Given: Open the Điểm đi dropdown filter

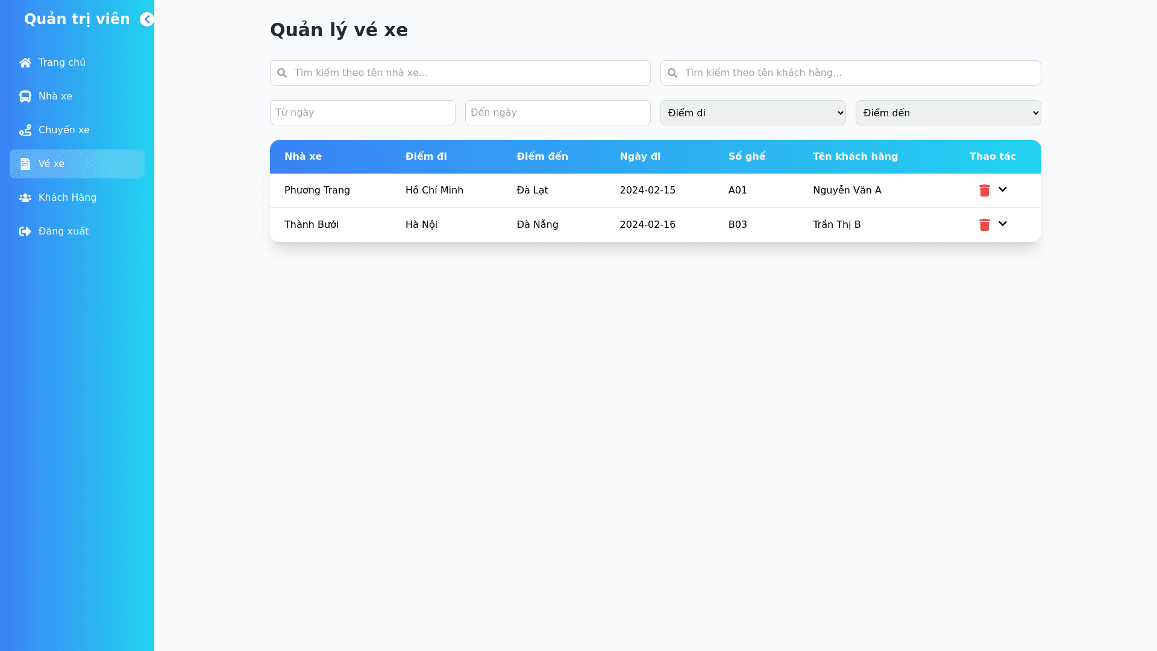Looking at the screenshot, I should point(753,113).
